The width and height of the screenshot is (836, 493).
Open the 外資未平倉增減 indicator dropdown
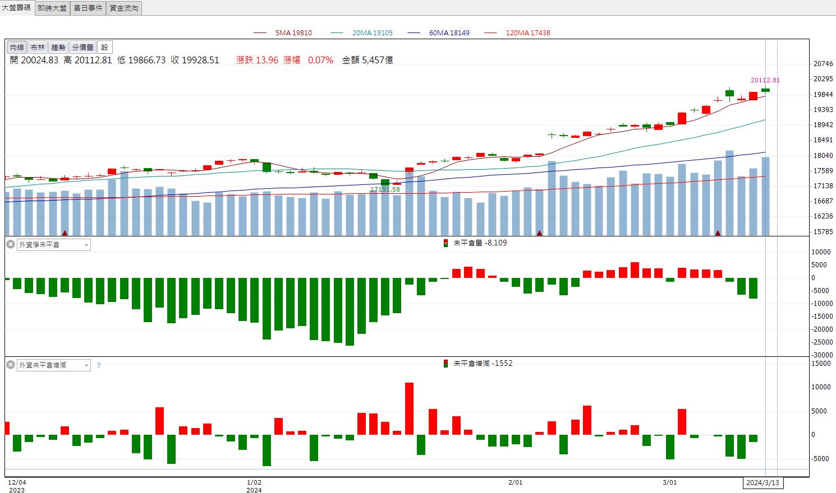click(x=54, y=365)
